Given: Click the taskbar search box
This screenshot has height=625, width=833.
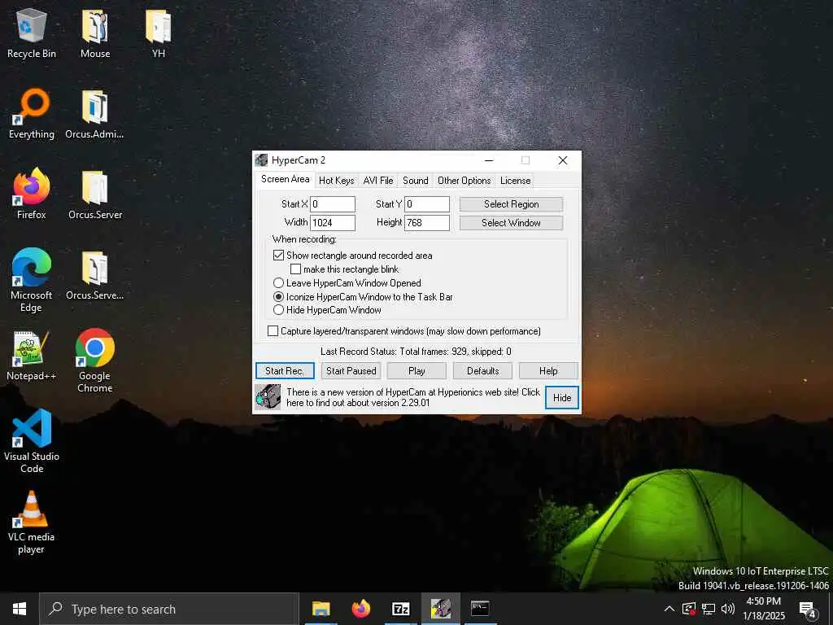Looking at the screenshot, I should [169, 609].
